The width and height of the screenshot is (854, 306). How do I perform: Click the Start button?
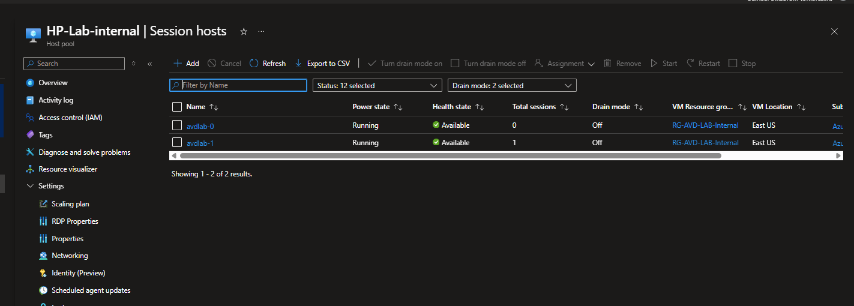pyautogui.click(x=664, y=64)
